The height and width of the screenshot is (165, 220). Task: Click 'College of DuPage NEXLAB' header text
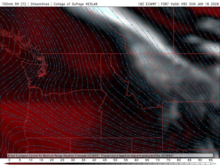click(x=75, y=4)
